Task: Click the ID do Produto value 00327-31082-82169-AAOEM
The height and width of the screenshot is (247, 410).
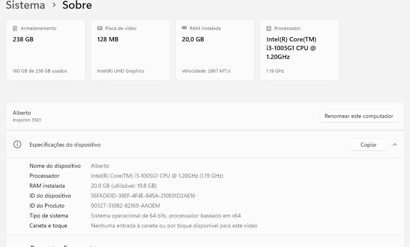Action: [125, 206]
